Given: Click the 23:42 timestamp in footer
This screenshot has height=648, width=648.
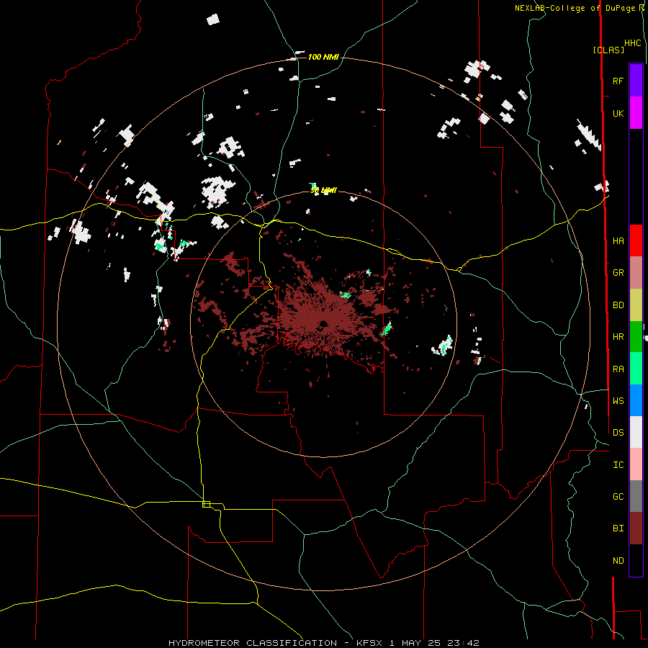Looking at the screenshot, I should (463, 643).
